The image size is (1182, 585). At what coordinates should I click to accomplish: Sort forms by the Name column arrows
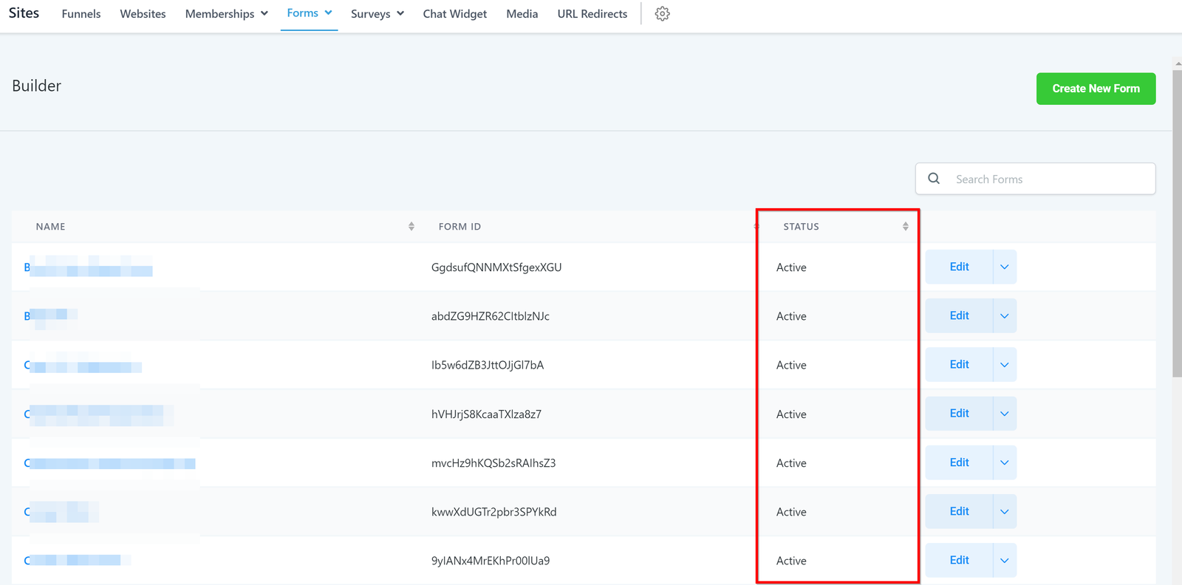[411, 227]
